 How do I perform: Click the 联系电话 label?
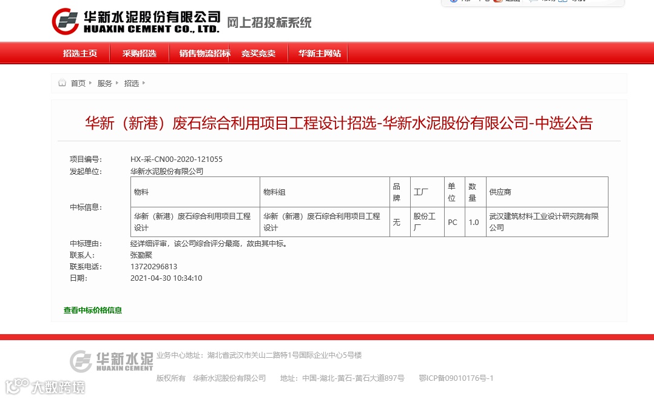point(86,267)
